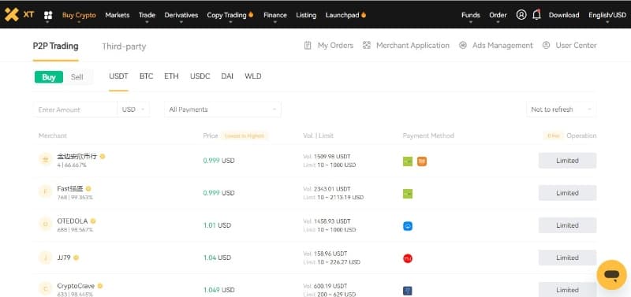Click the Launchpad flame icon

point(364,14)
